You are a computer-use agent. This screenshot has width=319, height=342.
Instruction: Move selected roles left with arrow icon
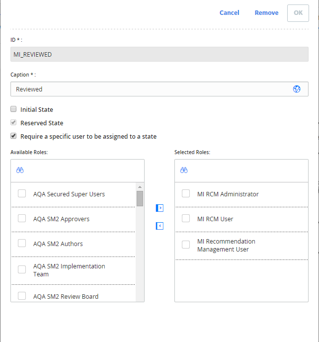coord(159,226)
